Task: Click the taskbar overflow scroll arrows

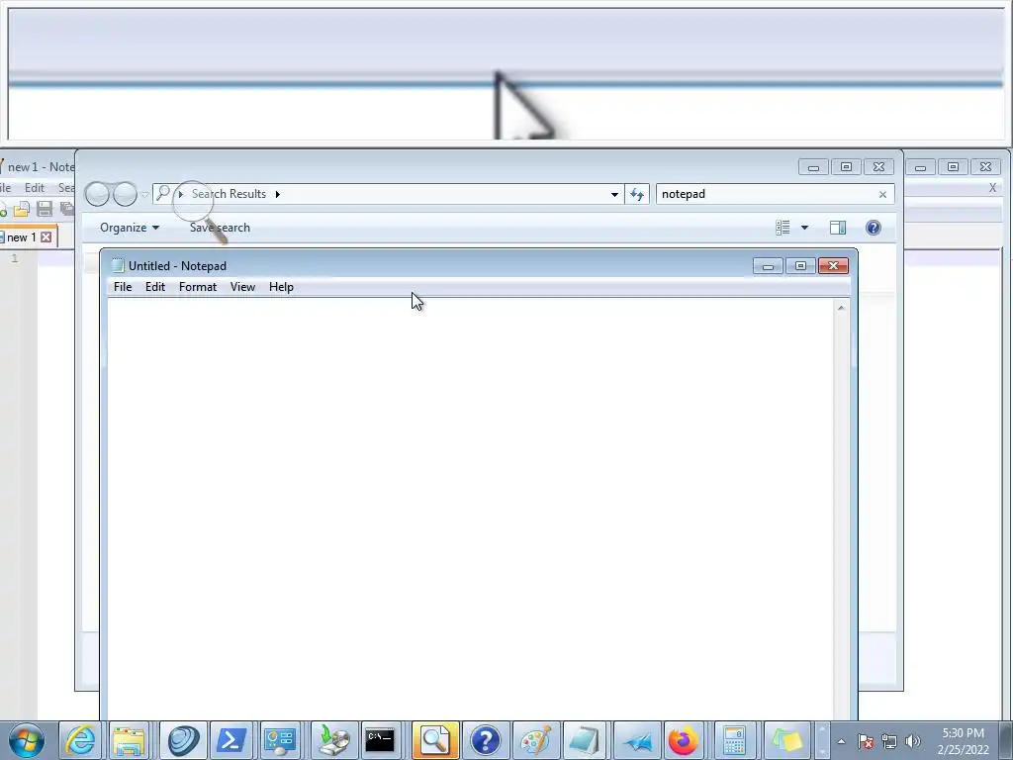Action: coord(822,740)
